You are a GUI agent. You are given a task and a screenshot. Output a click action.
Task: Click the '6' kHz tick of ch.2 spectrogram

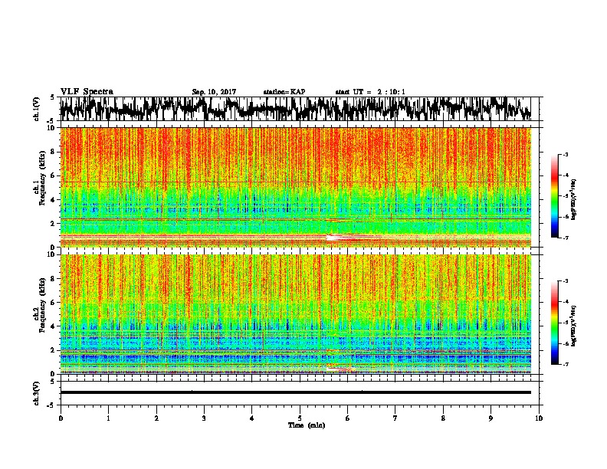click(x=53, y=302)
